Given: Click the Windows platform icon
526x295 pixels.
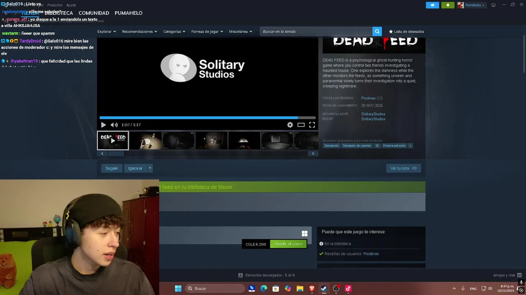Looking at the screenshot, I should click(x=305, y=234).
